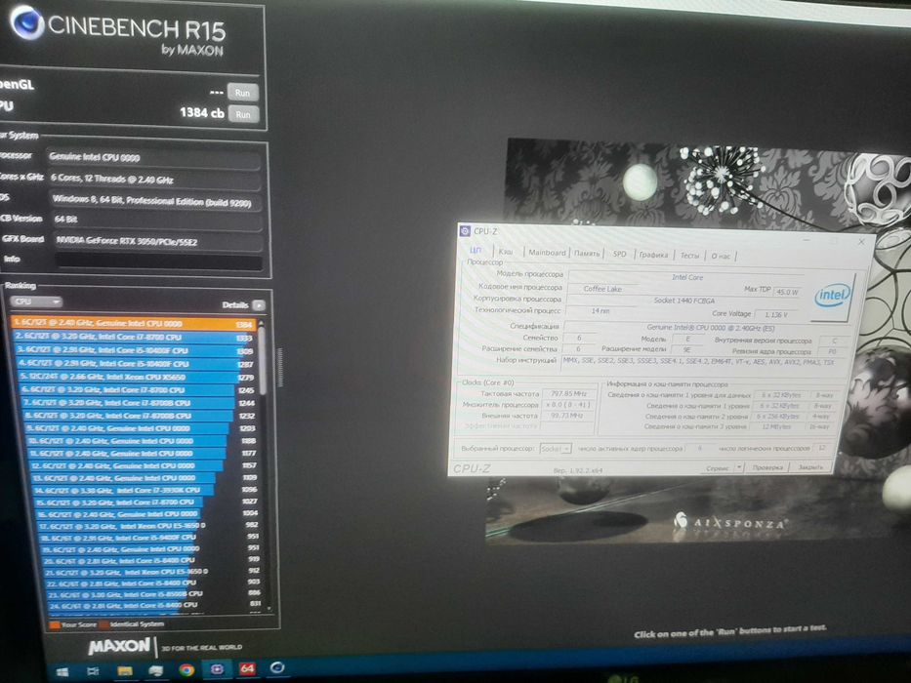Viewport: 911px width, 683px height.
Task: Run the CPU benchmark test
Action: [x=243, y=114]
